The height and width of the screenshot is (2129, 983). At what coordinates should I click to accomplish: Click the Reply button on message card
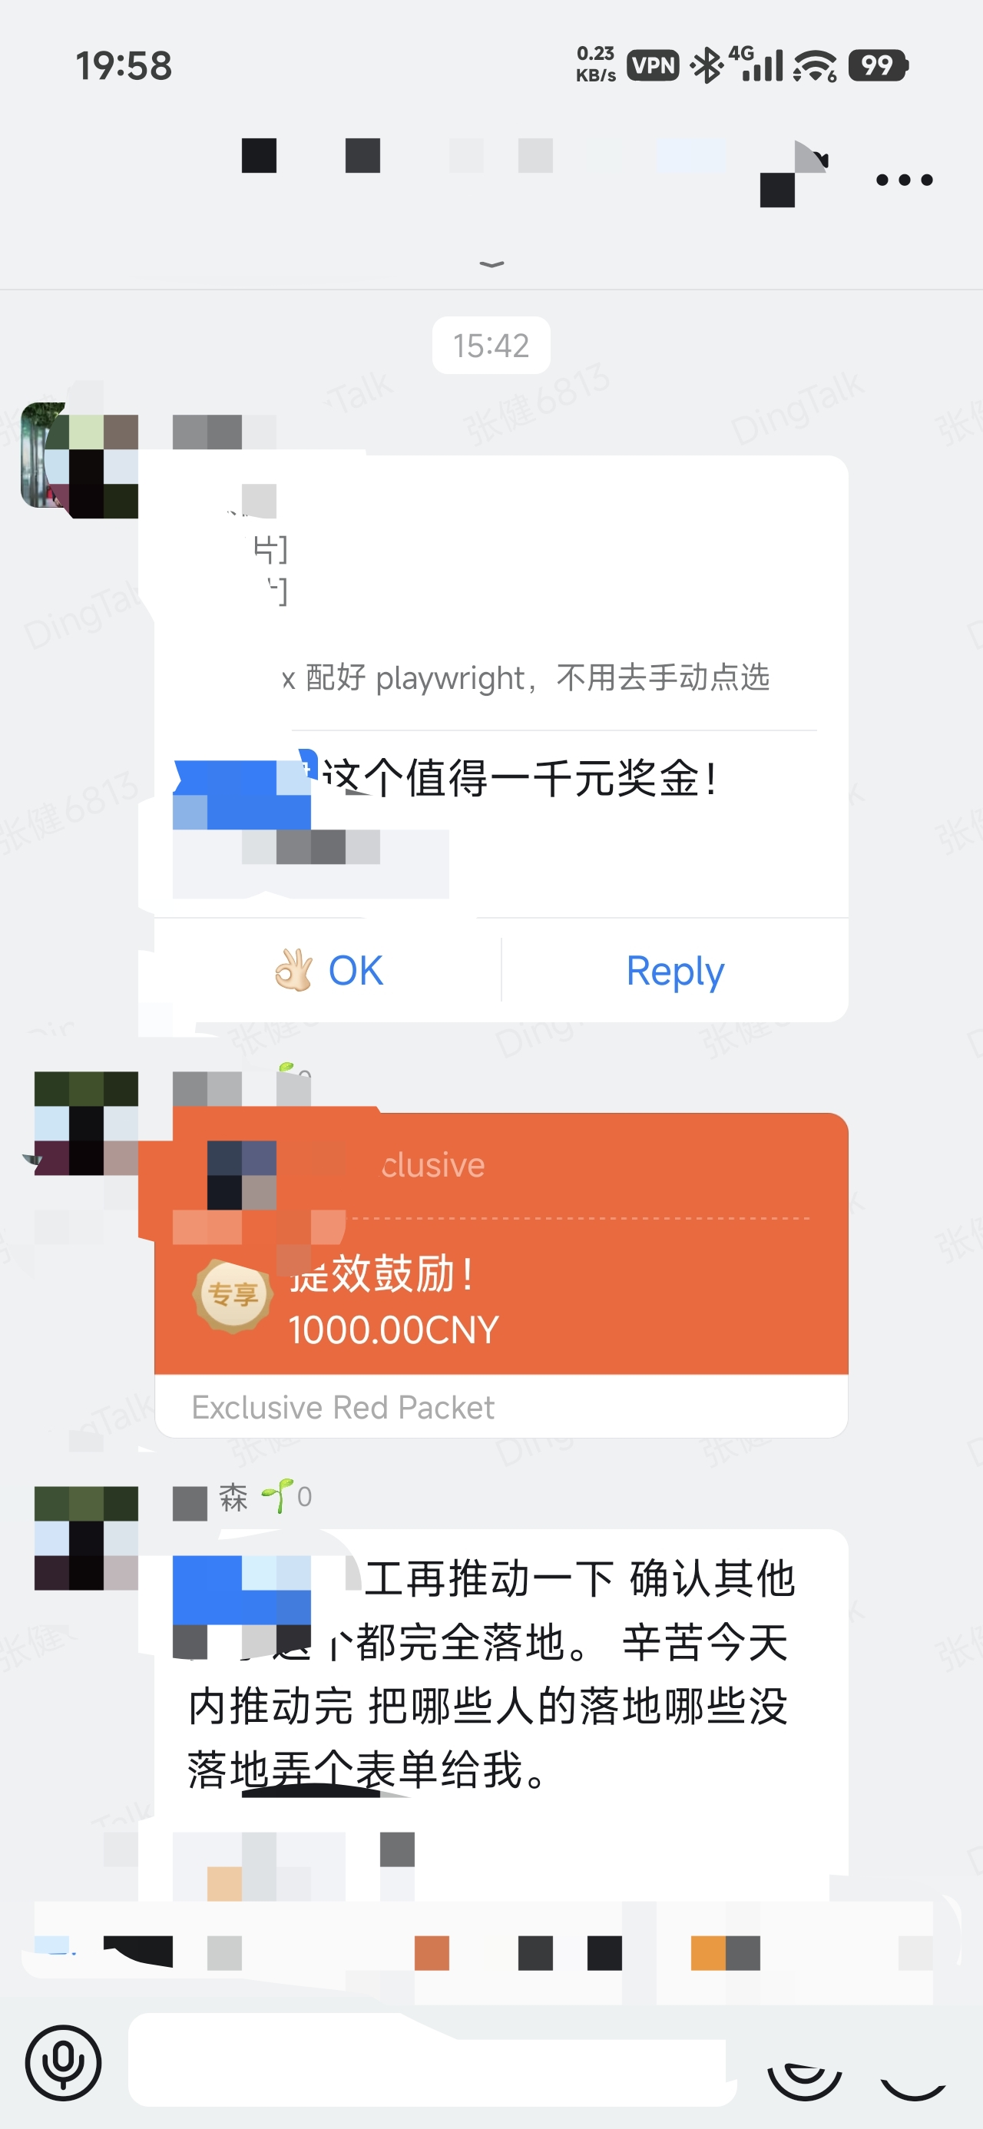click(674, 970)
